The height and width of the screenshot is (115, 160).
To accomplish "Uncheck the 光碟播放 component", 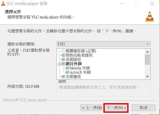I will (x=63, y=77).
